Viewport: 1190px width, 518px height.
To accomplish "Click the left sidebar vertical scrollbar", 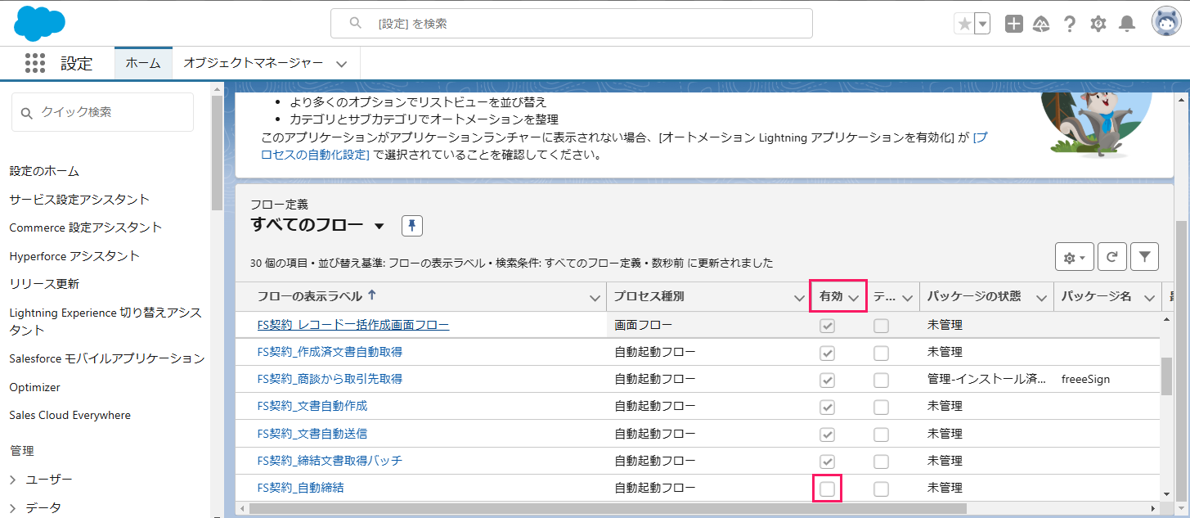I will (x=217, y=151).
